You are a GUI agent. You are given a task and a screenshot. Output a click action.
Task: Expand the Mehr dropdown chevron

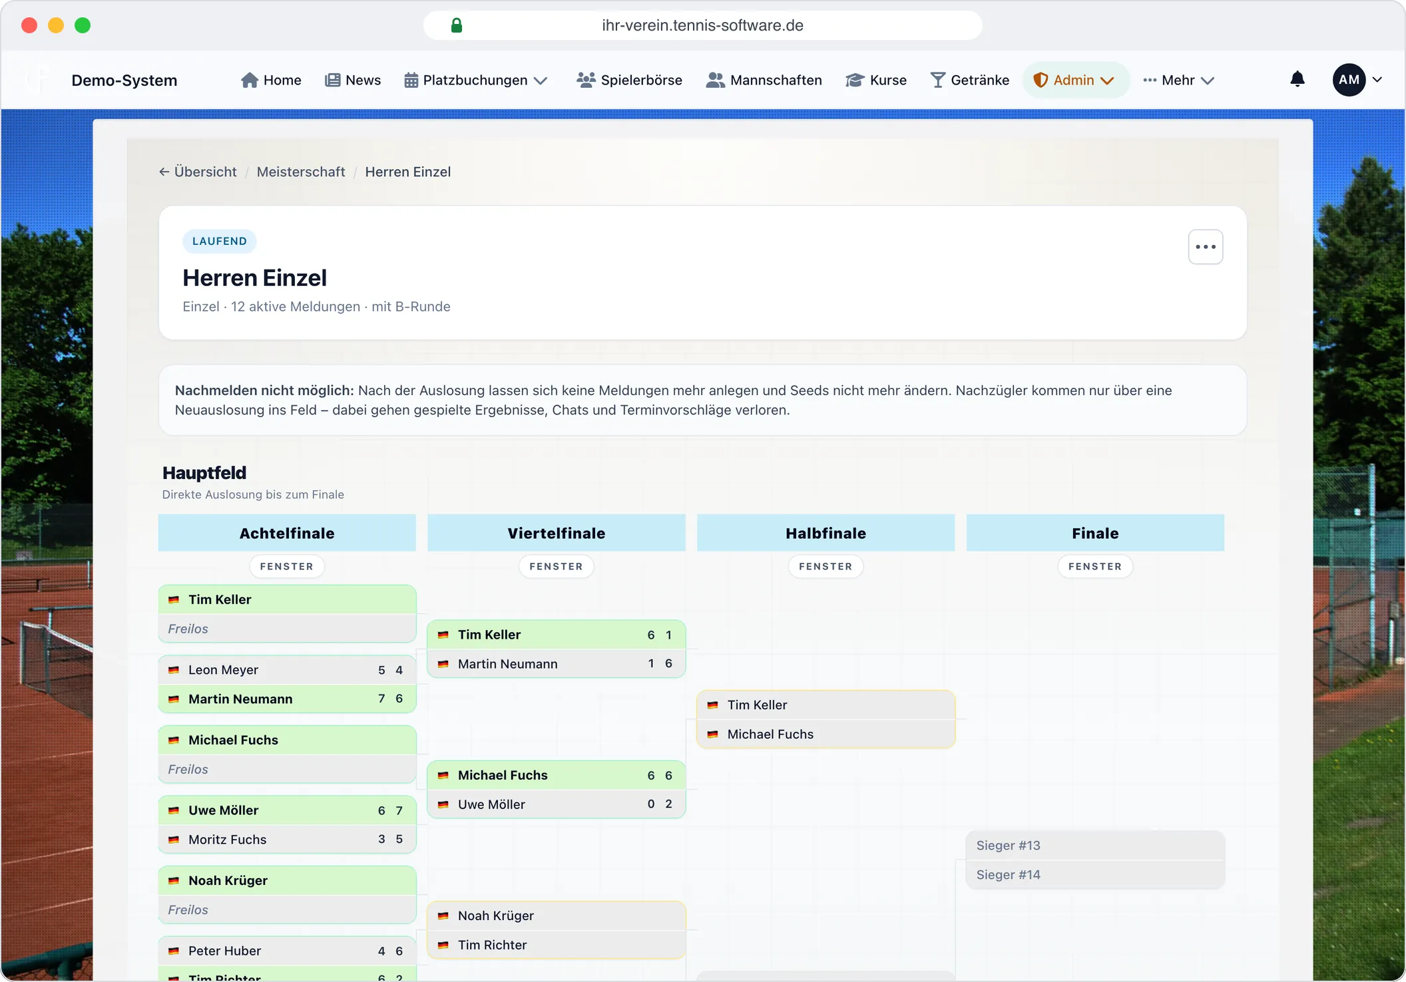pyautogui.click(x=1208, y=81)
